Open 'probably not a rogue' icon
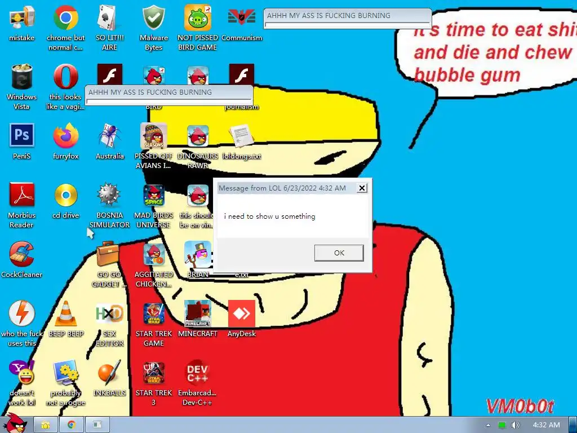 [65, 373]
